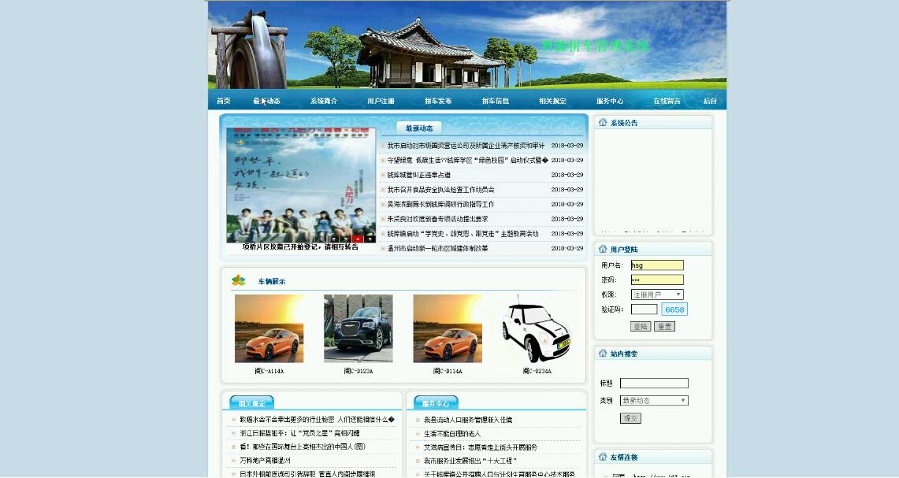Open the 闽C-D123A car label link

[358, 372]
